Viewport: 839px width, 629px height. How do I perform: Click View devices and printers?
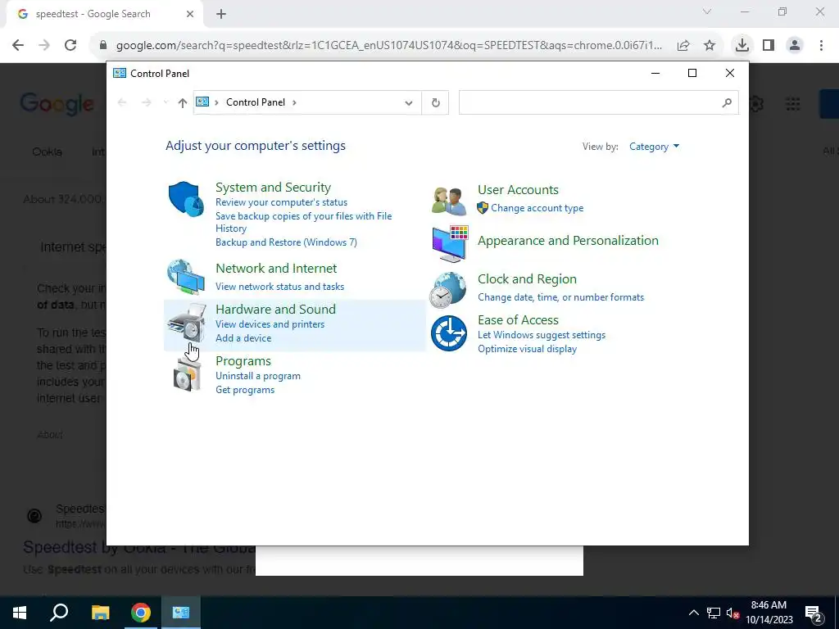[x=270, y=324]
